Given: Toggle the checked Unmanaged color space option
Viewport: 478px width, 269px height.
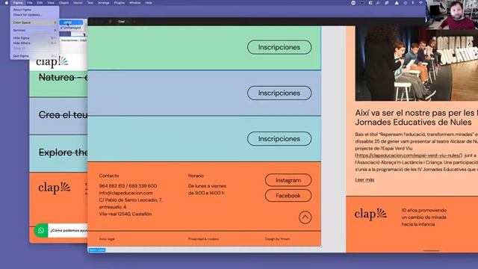Looking at the screenshot, I should [x=71, y=28].
